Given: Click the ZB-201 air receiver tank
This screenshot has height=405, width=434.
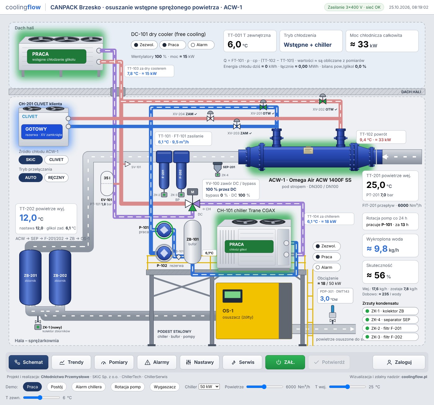Looking at the screenshot, I should pos(30,278).
